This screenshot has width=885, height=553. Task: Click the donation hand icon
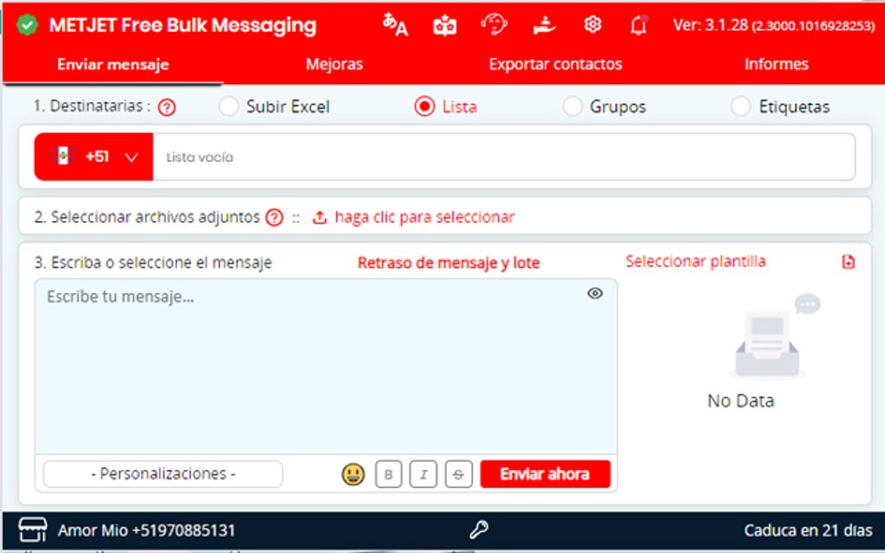point(543,26)
